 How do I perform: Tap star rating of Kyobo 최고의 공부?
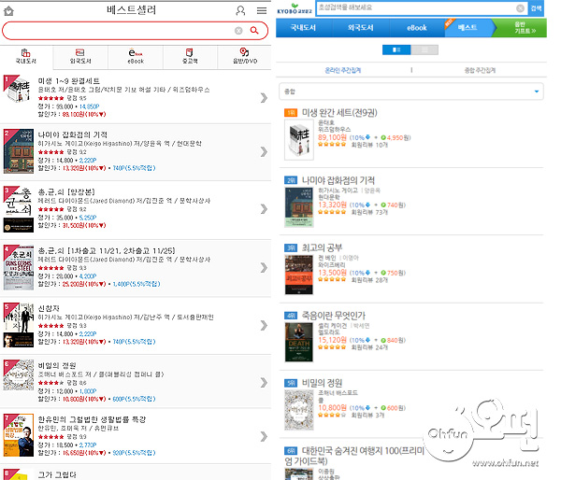coord(332,280)
